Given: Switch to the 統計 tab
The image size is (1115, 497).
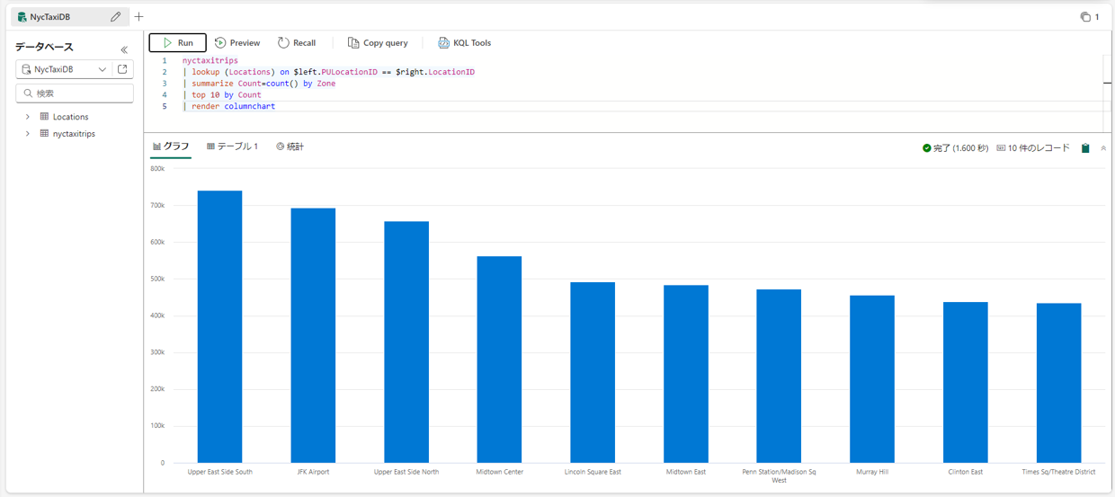Looking at the screenshot, I should coord(290,146).
